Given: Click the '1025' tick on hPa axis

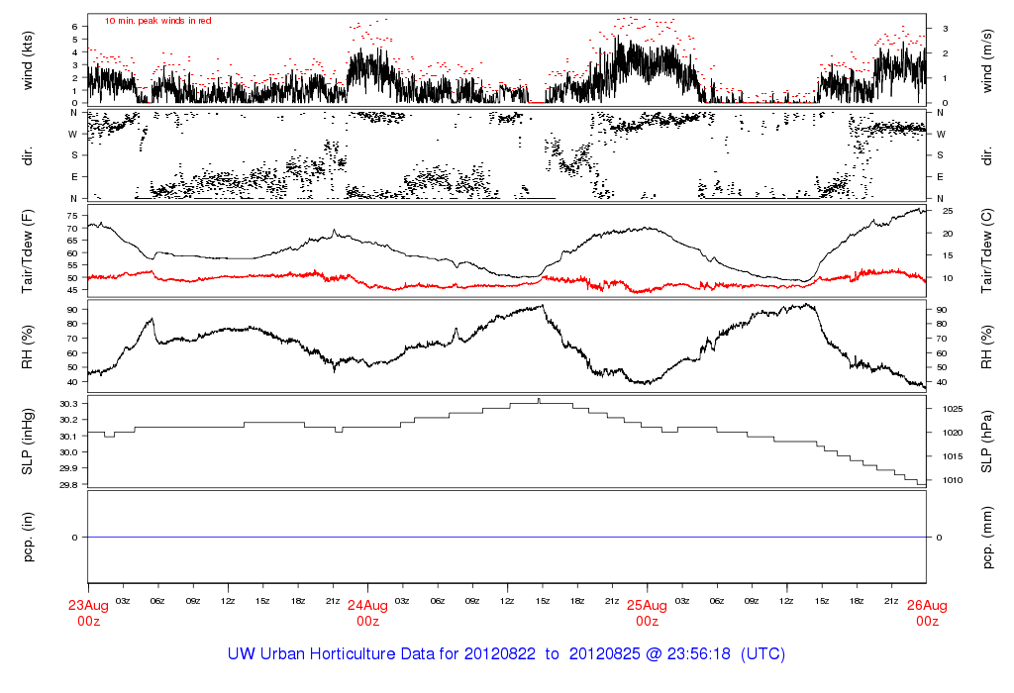Looking at the screenshot, I should [953, 409].
